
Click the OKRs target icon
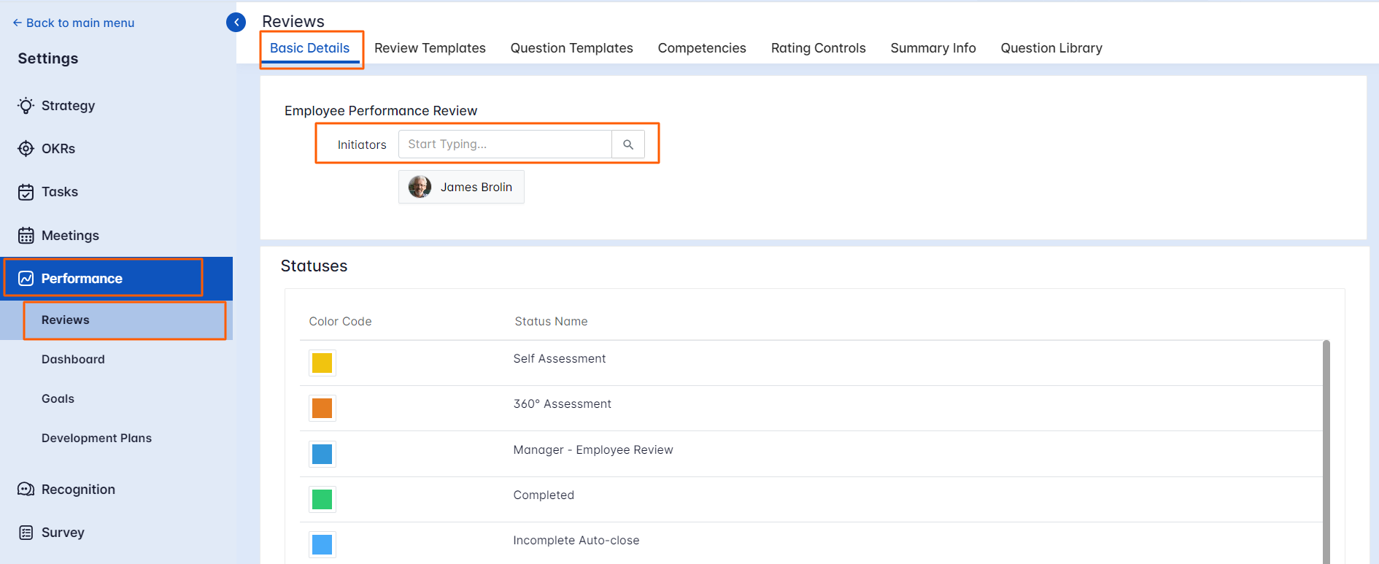click(26, 149)
